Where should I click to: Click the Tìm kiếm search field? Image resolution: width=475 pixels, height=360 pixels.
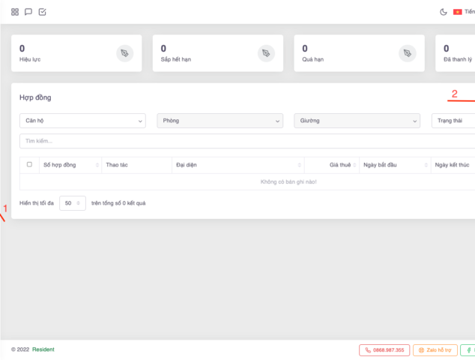(247, 141)
